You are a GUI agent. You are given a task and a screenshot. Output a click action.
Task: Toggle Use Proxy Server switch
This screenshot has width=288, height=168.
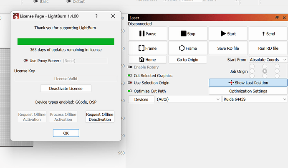[25, 61]
